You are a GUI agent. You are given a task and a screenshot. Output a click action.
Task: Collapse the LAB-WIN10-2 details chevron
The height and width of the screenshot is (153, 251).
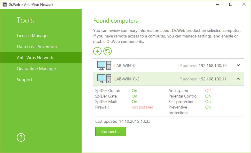tap(238, 79)
